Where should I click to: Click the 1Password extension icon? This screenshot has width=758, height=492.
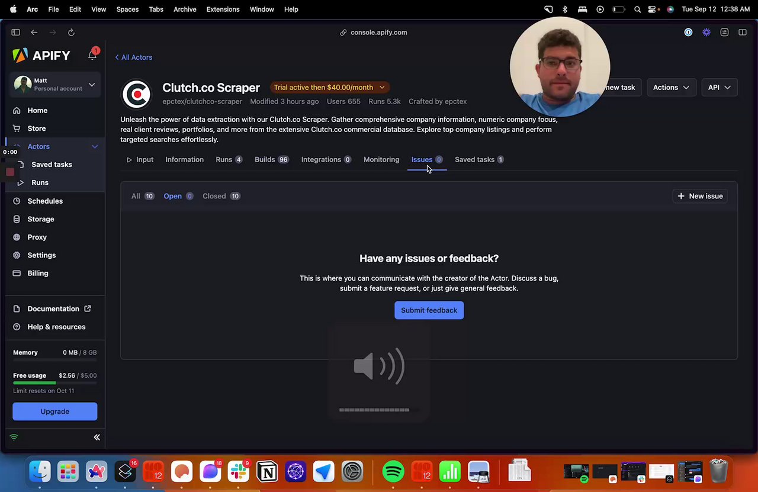tap(688, 33)
